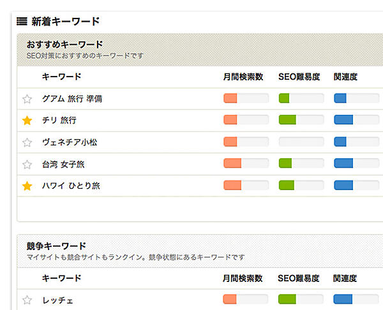Sort competing keywords by 月間検索数 column

[x=243, y=279]
